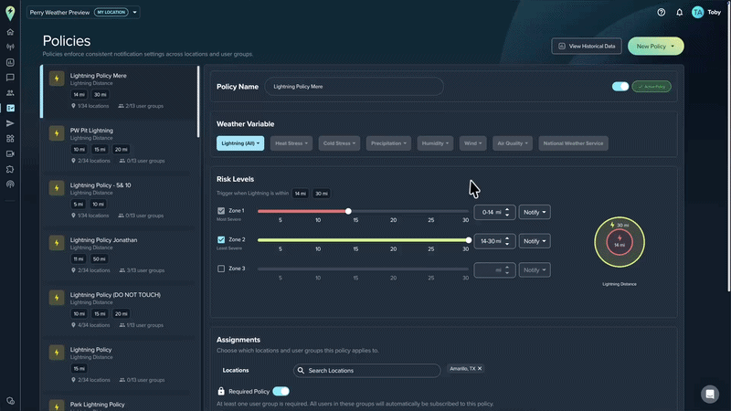This screenshot has height=411, width=731.
Task: Select the National Weather Service variable
Action: click(573, 143)
